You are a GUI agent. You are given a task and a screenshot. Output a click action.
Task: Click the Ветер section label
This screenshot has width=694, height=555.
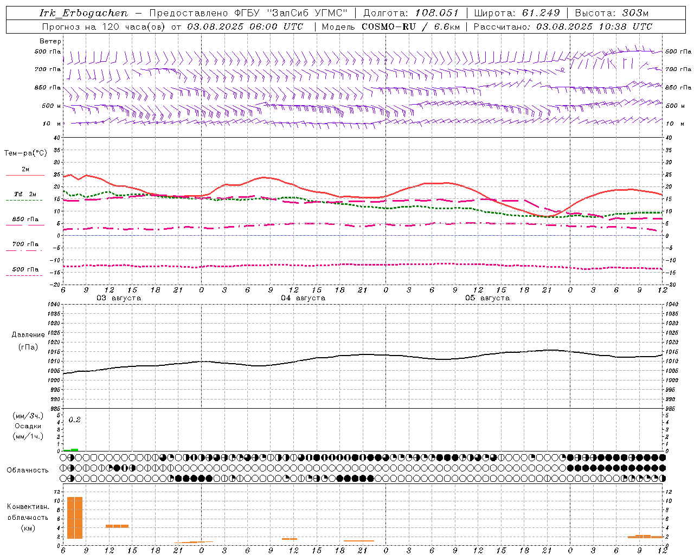50,41
